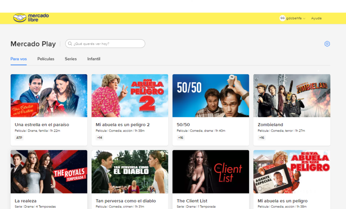346x209 pixels.
Task: Click the 'Mi abuela es un peligro' title
Action: pyautogui.click(x=283, y=201)
